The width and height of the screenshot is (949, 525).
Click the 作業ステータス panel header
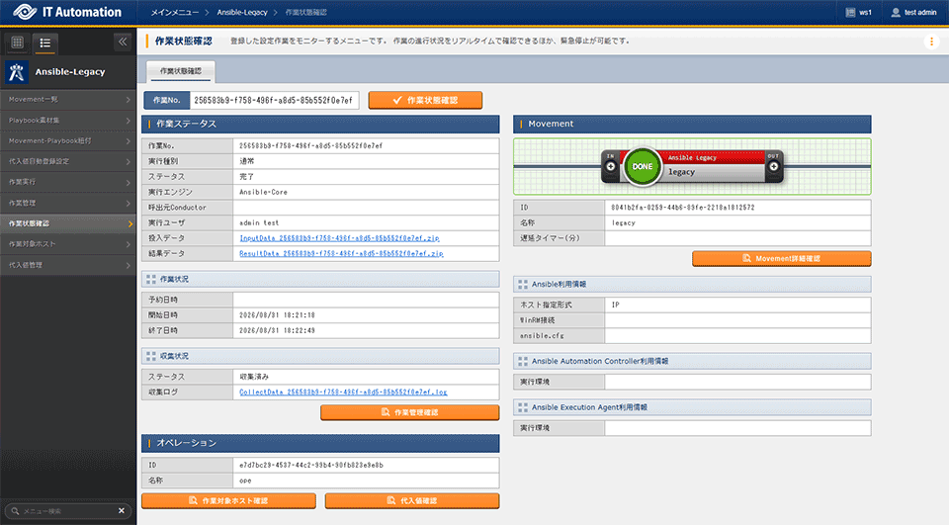tap(320, 124)
